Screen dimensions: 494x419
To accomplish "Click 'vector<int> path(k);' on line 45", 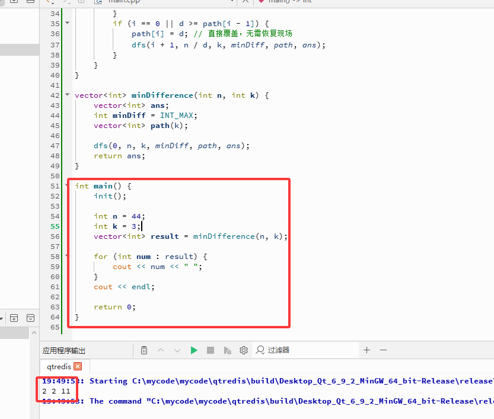I will 141,126.
